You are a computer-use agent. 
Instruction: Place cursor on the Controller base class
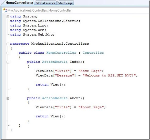[x=93, y=53]
